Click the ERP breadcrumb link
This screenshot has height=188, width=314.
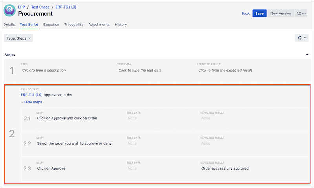pyautogui.click(x=22, y=7)
